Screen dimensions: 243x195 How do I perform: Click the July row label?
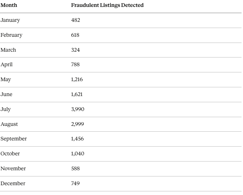coord(6,109)
